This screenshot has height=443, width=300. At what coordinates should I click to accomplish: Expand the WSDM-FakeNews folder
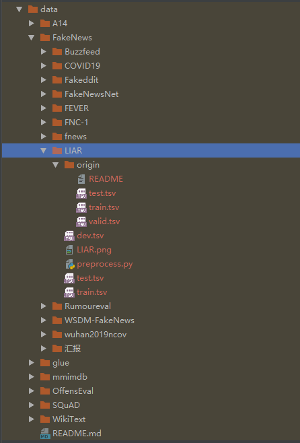[x=44, y=320]
